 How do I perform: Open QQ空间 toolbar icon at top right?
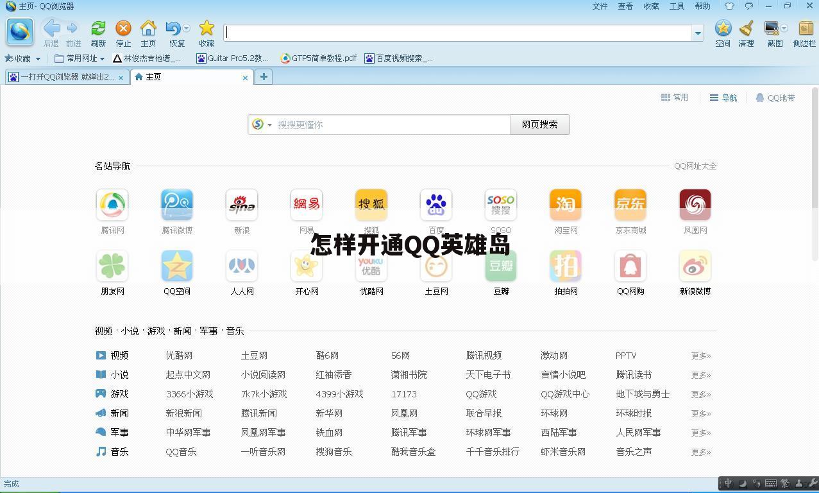tap(723, 28)
